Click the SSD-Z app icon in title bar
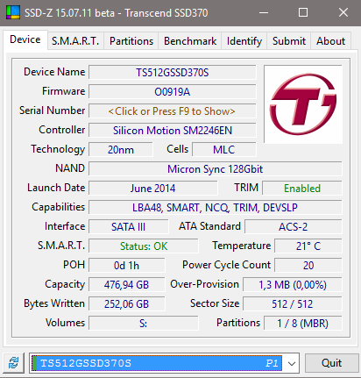The height and width of the screenshot is (378, 361). click(x=13, y=12)
